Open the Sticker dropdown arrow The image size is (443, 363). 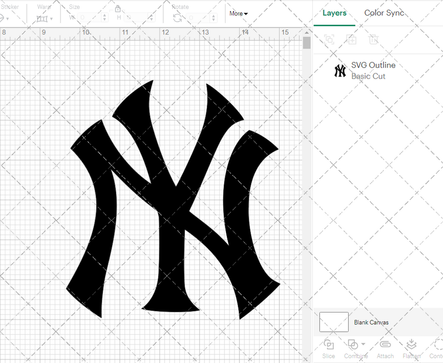(8, 18)
